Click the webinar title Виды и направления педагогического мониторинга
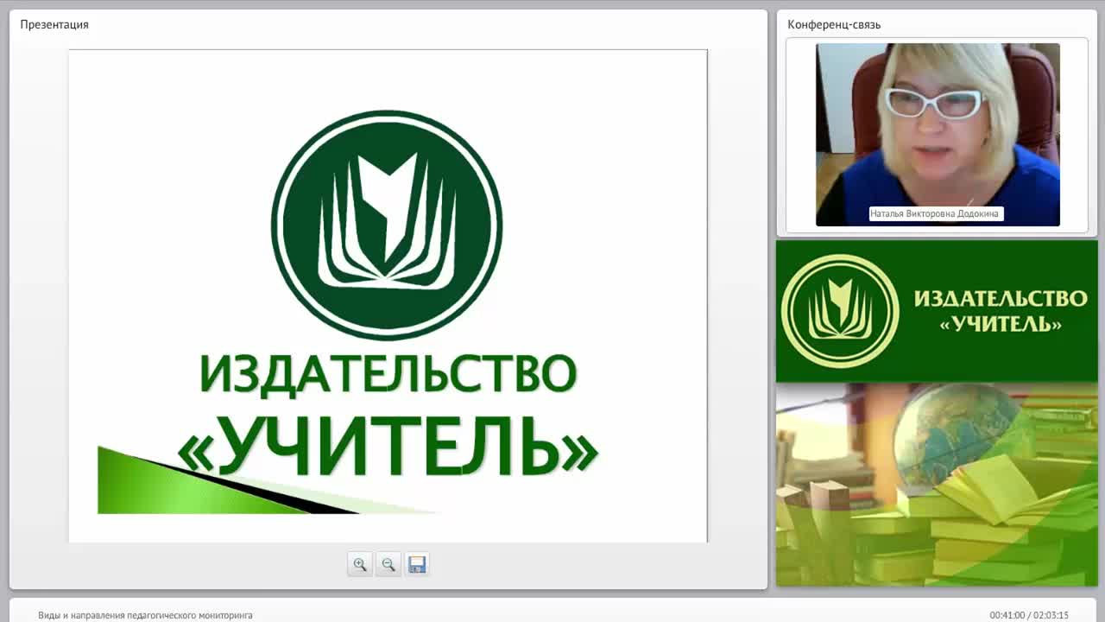This screenshot has width=1105, height=622. (x=145, y=615)
